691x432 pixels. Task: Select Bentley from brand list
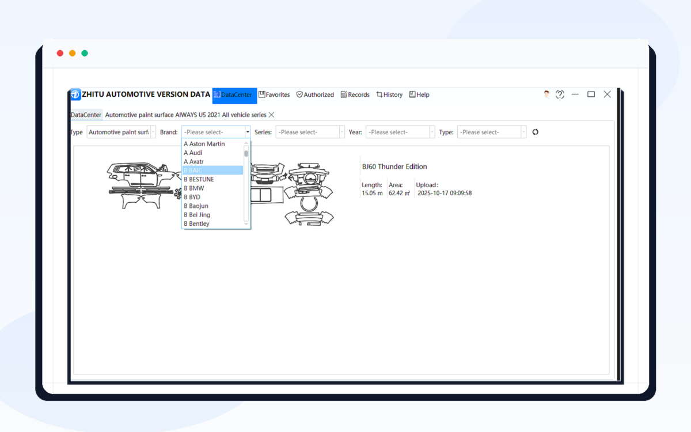213,223
